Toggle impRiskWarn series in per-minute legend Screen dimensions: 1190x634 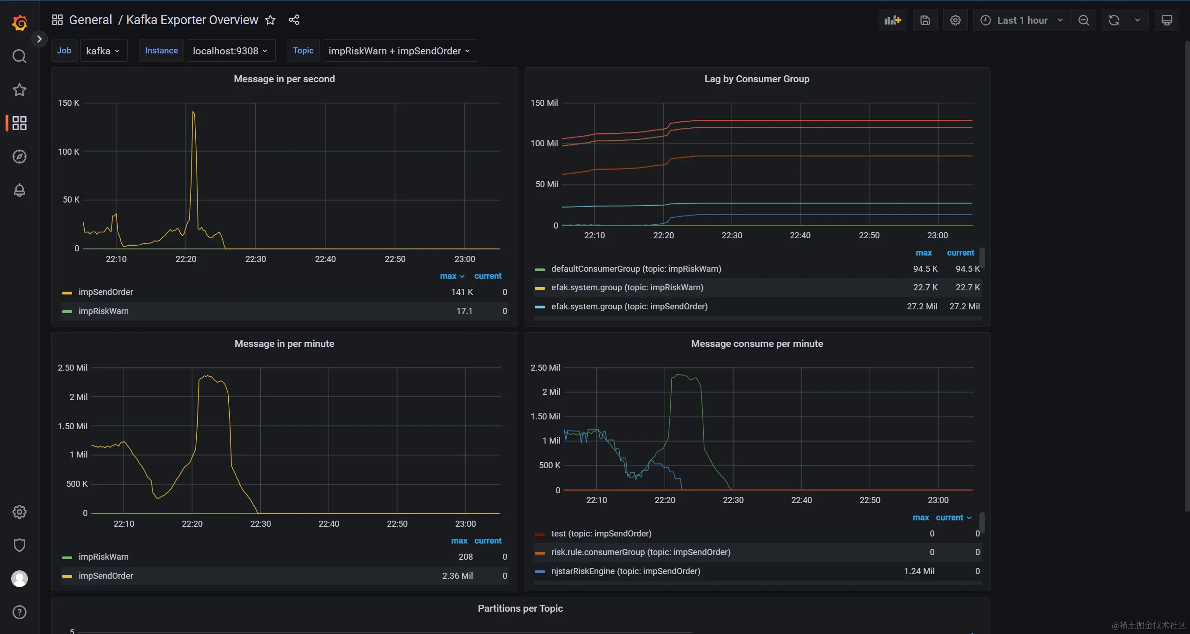[103, 557]
